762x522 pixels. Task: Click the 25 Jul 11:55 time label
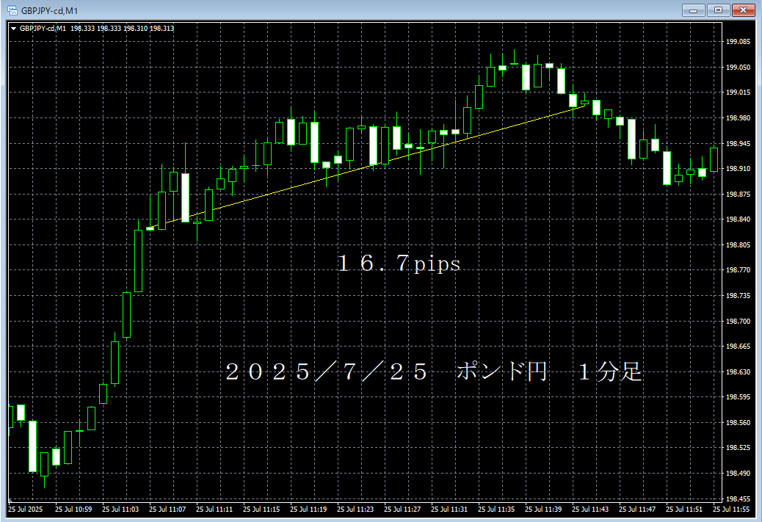coord(731,510)
